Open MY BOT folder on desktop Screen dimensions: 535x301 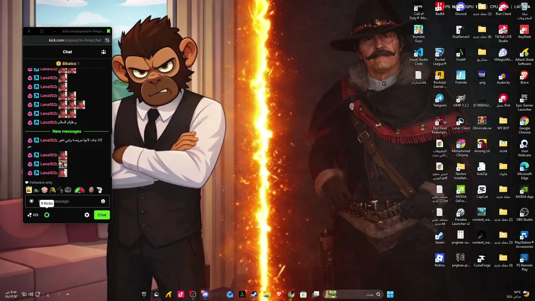click(x=503, y=124)
